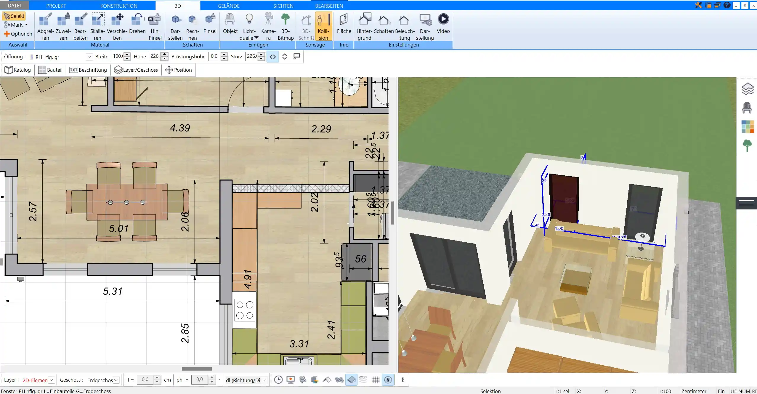Open plants tree icon in right sidebar
The image size is (757, 394).
pos(747,146)
